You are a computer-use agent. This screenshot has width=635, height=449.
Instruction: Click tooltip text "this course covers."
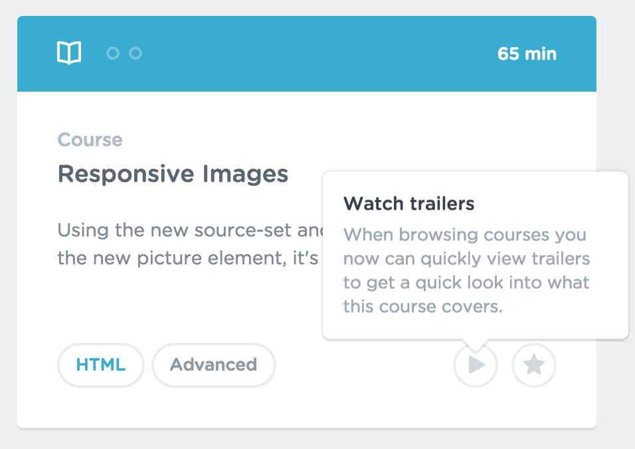coord(423,306)
